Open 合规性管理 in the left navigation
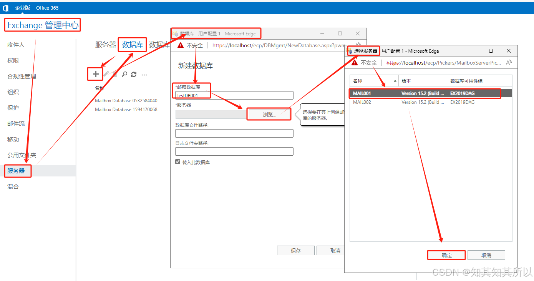Viewport: 534px width, 281px height. (22, 76)
